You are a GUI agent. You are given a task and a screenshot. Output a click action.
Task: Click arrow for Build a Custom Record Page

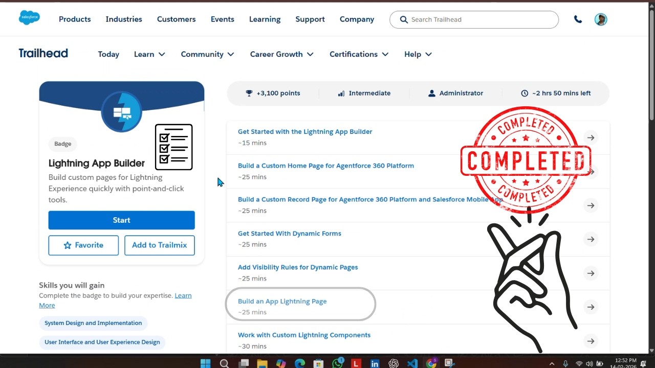[x=591, y=205]
